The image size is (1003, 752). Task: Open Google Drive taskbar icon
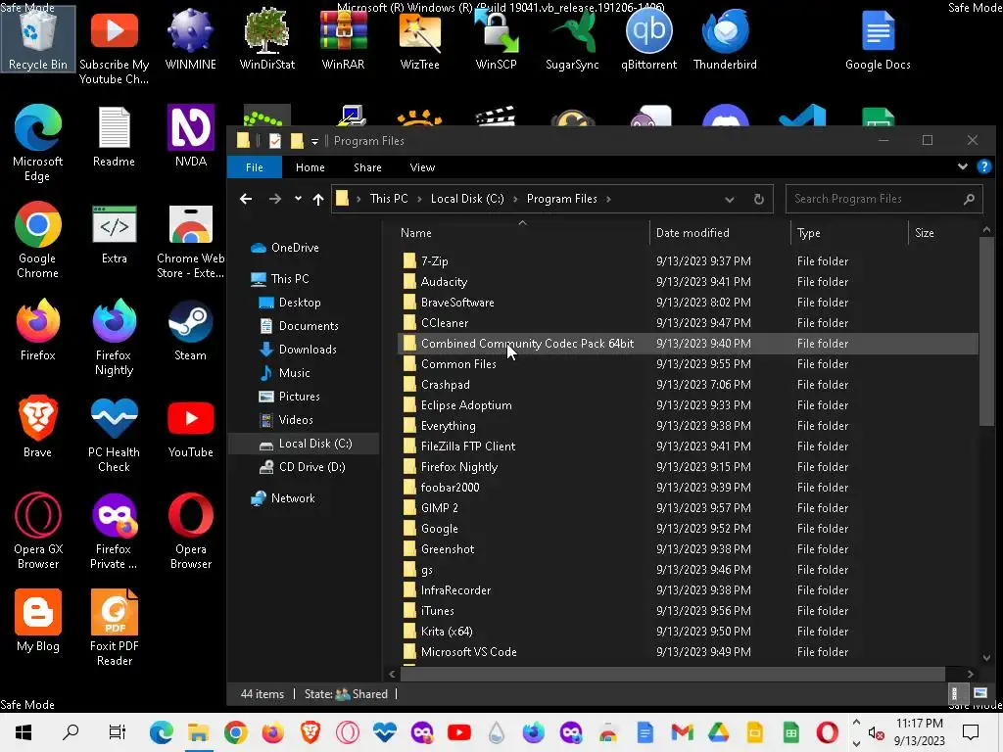(718, 731)
